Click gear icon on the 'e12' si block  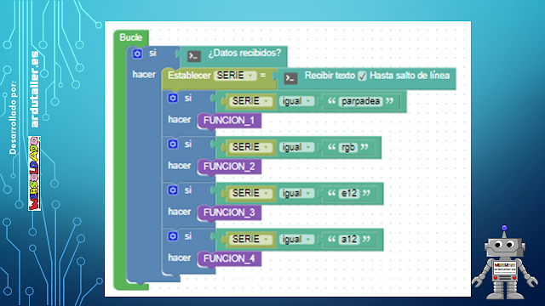pos(173,190)
